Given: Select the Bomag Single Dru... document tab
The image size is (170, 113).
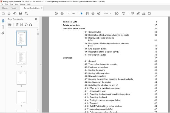Looking at the screenshot, I should (32, 8).
